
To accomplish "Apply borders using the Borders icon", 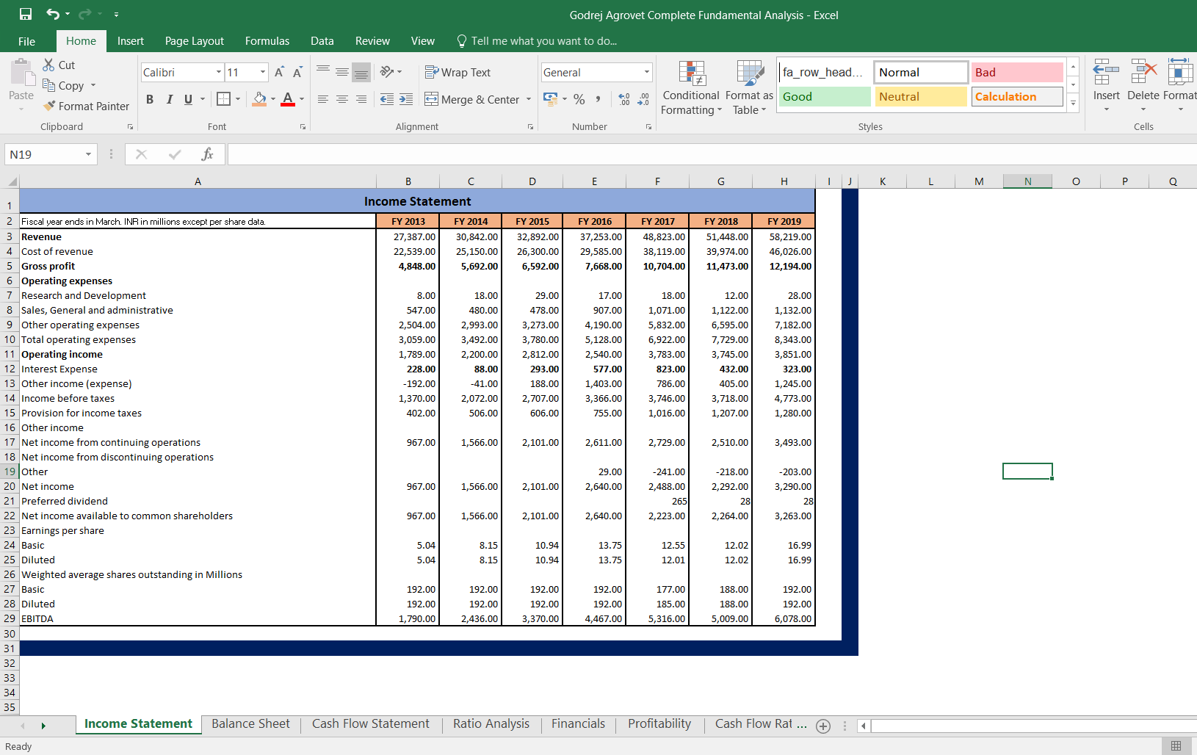I will tap(224, 99).
